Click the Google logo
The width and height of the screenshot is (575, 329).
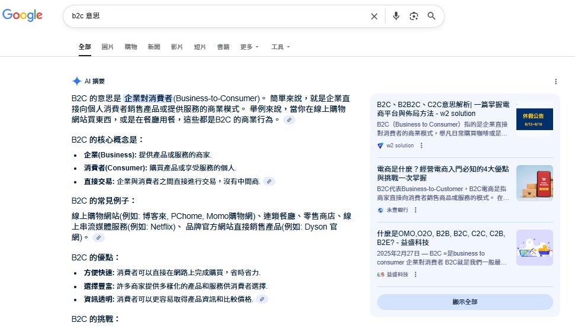point(23,16)
